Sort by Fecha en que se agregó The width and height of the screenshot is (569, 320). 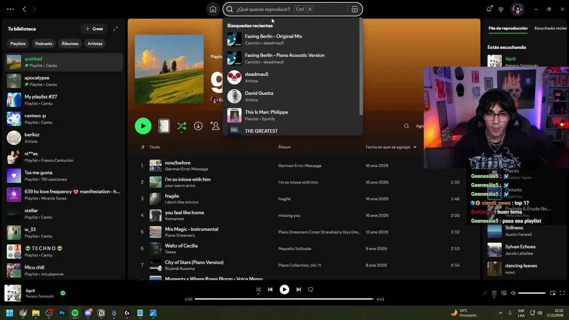click(391, 147)
